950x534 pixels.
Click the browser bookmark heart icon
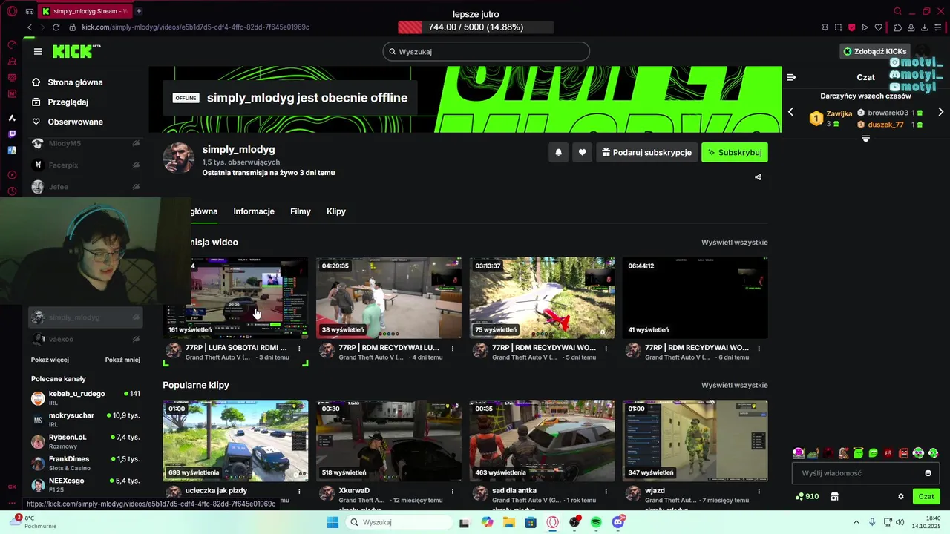pyautogui.click(x=879, y=27)
